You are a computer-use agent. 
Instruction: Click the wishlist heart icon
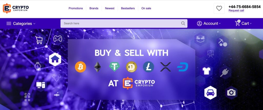(219, 8)
